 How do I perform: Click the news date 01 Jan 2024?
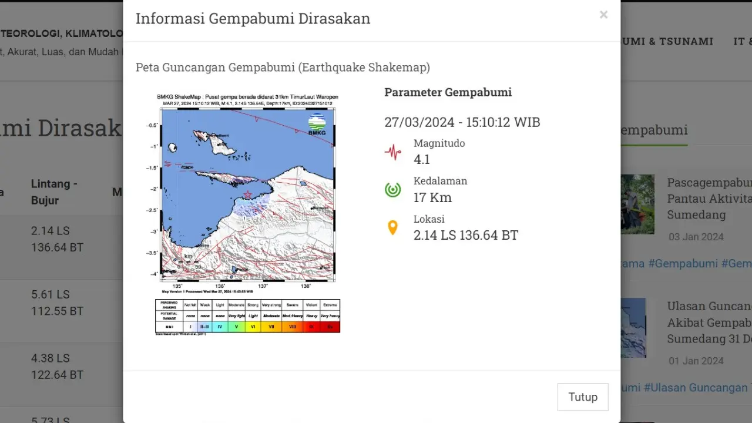696,361
